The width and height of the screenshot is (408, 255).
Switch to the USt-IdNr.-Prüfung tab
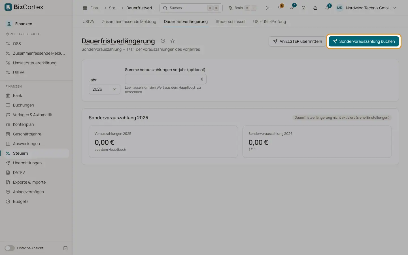coord(269,22)
